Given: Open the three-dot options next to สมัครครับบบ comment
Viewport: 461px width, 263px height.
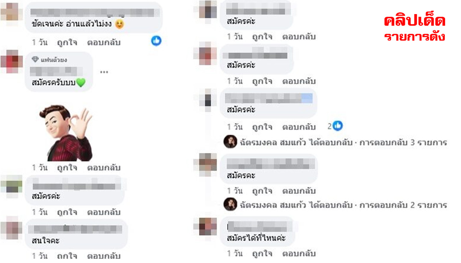Looking at the screenshot, I should point(104,72).
